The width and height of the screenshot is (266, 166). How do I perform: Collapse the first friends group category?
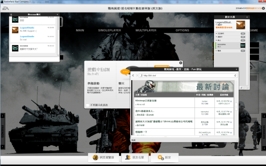tap(216, 33)
